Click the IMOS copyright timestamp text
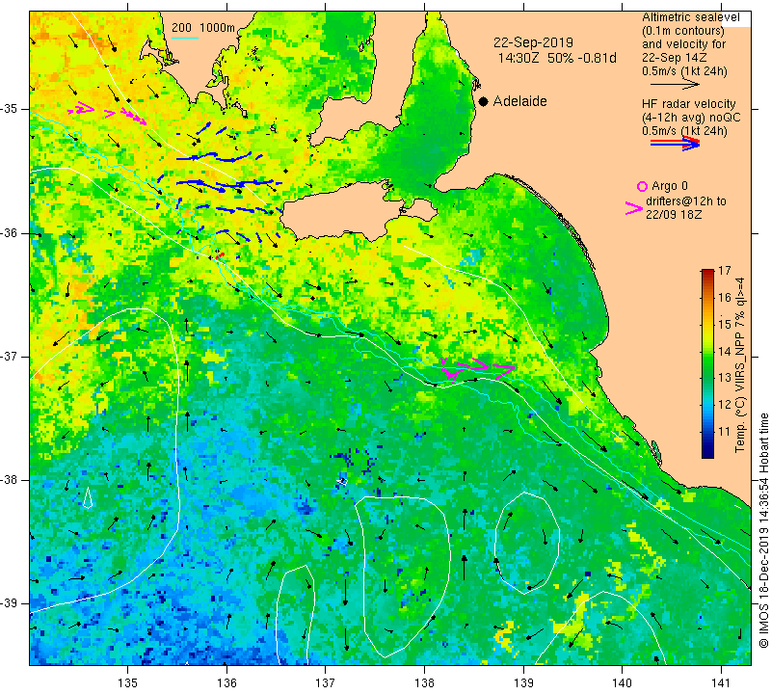Viewport: 771px width, 694px height. 763,530
